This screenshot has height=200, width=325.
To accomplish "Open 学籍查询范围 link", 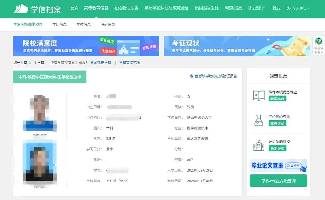I will click(130, 63).
